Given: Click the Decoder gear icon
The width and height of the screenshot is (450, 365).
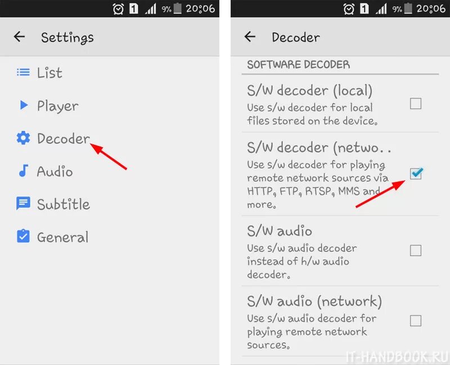Looking at the screenshot, I should pyautogui.click(x=23, y=138).
